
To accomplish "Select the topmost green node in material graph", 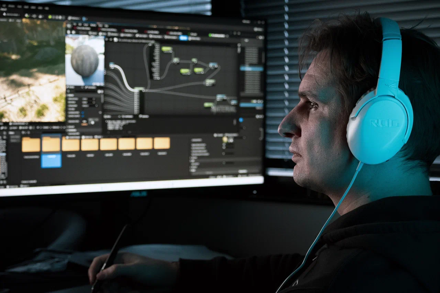I will tap(167, 49).
